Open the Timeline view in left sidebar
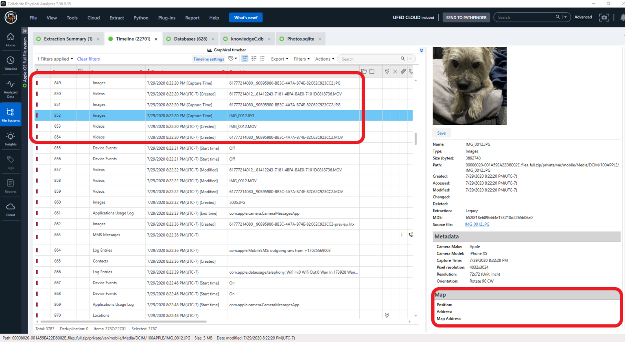Screen dimensions: 625x342 [11, 63]
